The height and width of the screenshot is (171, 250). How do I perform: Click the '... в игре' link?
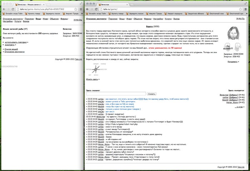[x=239, y=107]
